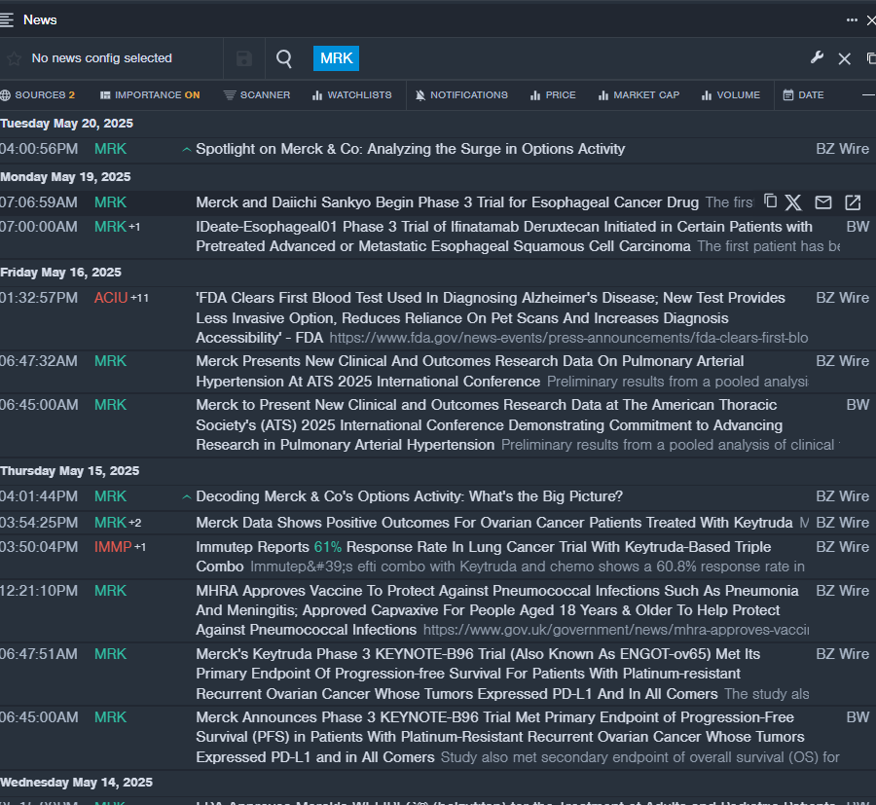
Task: Toggle the Importance ON filter
Action: point(150,95)
